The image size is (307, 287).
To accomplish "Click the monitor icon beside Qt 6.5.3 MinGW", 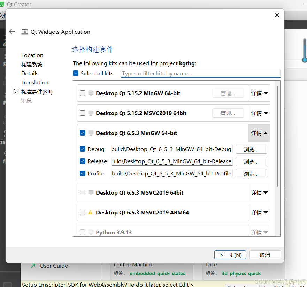I will click(x=91, y=133).
